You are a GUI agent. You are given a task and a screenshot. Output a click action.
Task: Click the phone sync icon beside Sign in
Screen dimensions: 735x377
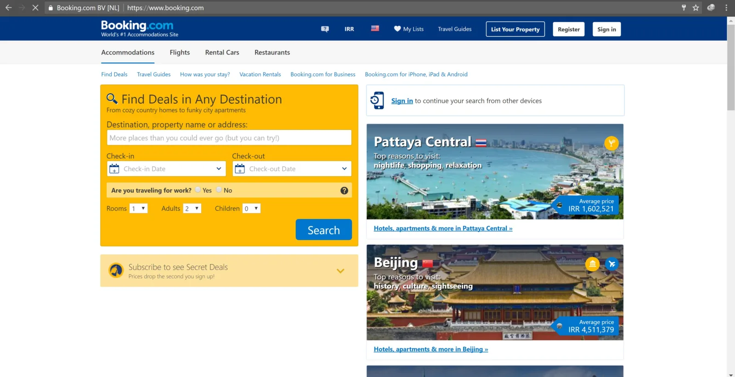(377, 101)
